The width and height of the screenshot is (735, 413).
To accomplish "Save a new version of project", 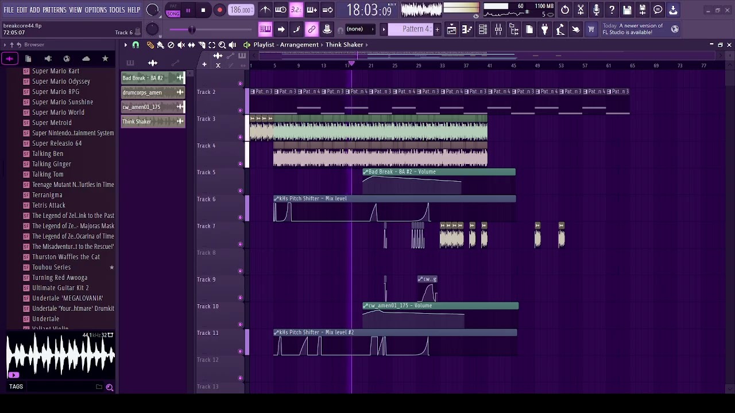I will click(x=643, y=10).
